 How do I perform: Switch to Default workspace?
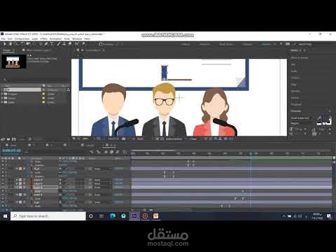[x=185, y=44]
